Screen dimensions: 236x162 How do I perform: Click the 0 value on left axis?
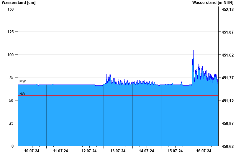click(x=12, y=146)
